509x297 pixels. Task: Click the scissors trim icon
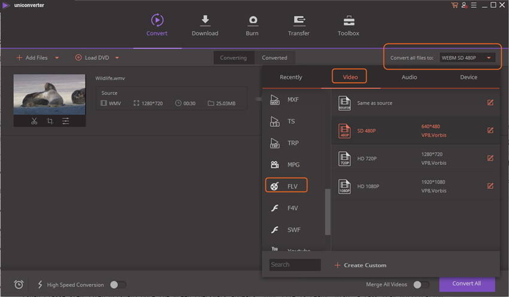point(34,121)
